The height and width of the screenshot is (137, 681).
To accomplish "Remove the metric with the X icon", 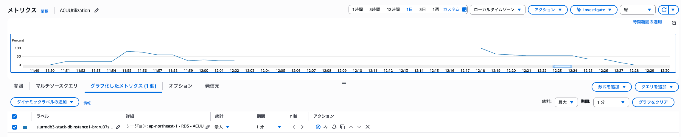I will click(368, 127).
